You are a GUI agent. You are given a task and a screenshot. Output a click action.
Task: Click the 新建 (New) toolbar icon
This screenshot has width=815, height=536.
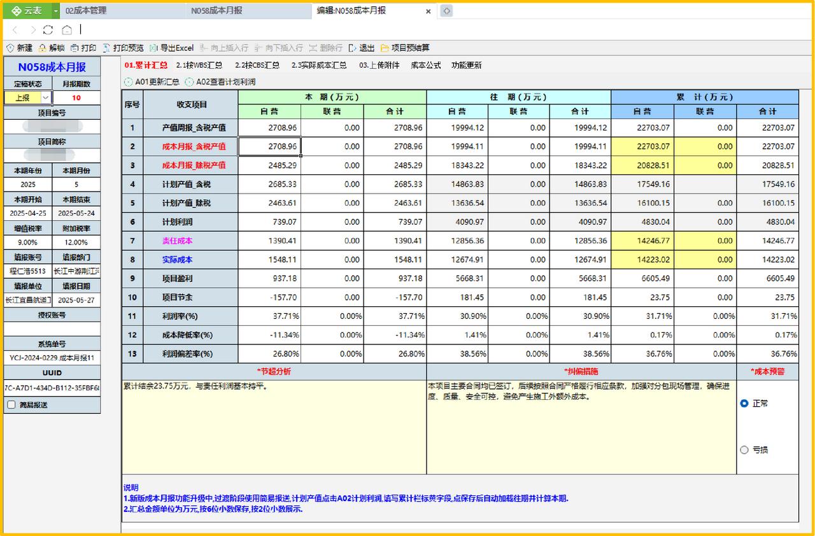[10, 48]
